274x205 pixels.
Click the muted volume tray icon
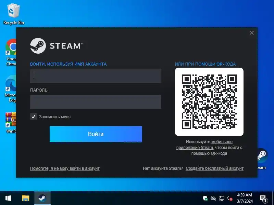(x=229, y=199)
